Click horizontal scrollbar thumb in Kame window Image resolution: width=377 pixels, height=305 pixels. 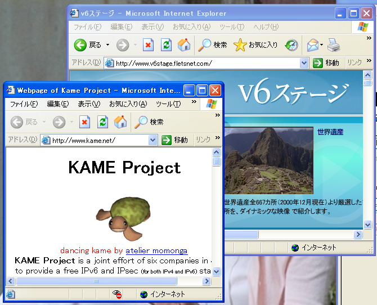[x=96, y=281]
